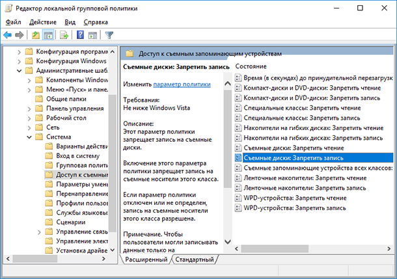Expand the "Управление связью" tree node
Screen dimensions: 397x279
(39, 232)
